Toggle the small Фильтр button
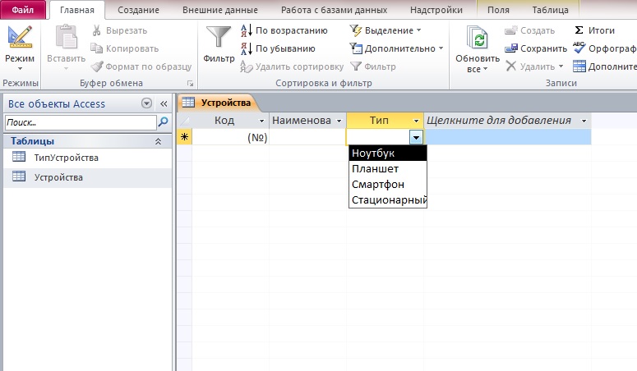637x371 pixels. coord(372,66)
